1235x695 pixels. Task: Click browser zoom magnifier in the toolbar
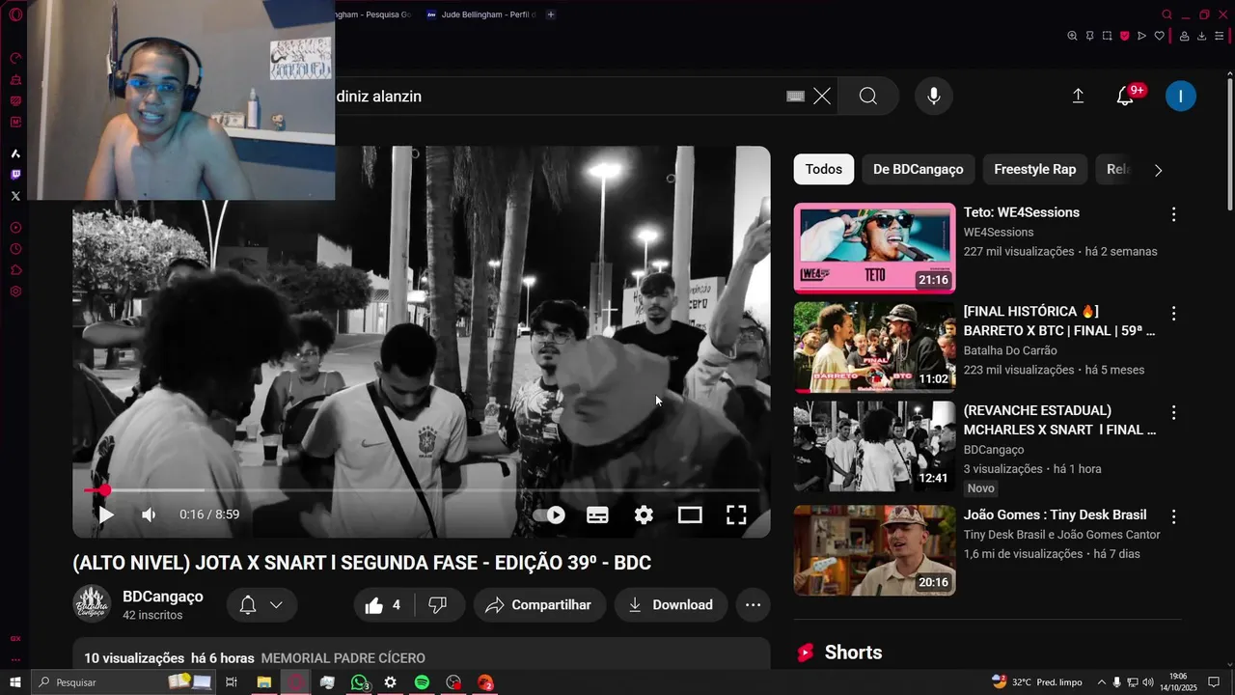pos(1072,36)
